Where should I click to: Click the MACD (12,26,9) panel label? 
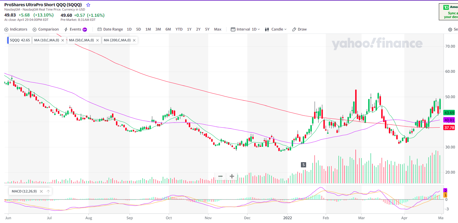[24, 191]
